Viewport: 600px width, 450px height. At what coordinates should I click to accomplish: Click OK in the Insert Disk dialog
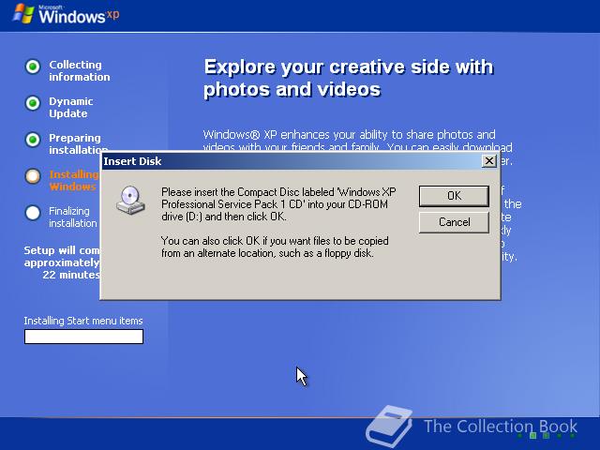pyautogui.click(x=454, y=196)
